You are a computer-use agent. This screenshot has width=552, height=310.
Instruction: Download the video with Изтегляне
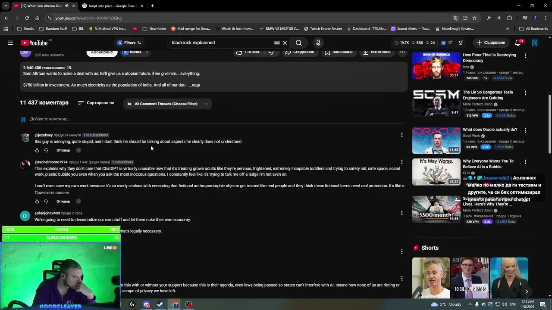click(377, 52)
